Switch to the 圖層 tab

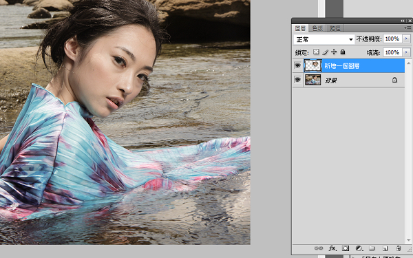[300, 28]
